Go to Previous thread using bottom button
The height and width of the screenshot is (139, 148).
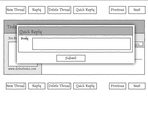click(118, 86)
